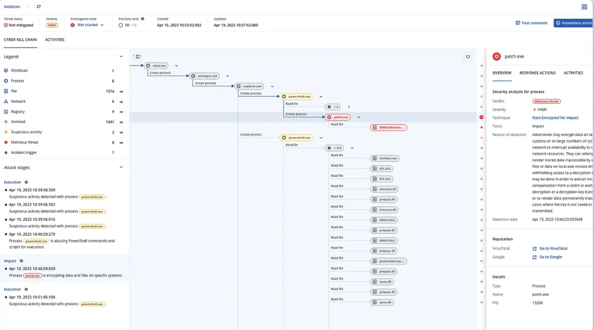The image size is (594, 330).
Task: Click the patch.exe malicious process node
Action: pyautogui.click(x=338, y=117)
